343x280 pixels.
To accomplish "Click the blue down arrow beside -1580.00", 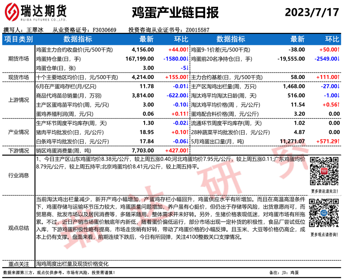I will point(187,59).
